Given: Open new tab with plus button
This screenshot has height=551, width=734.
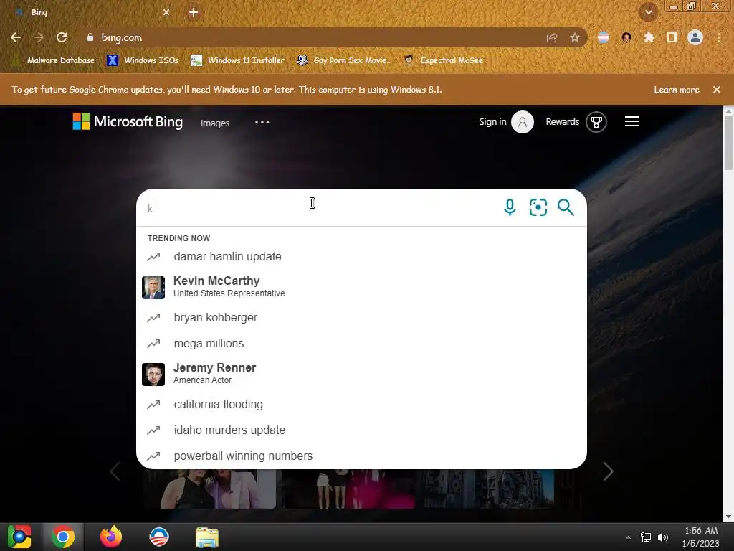Looking at the screenshot, I should (194, 13).
